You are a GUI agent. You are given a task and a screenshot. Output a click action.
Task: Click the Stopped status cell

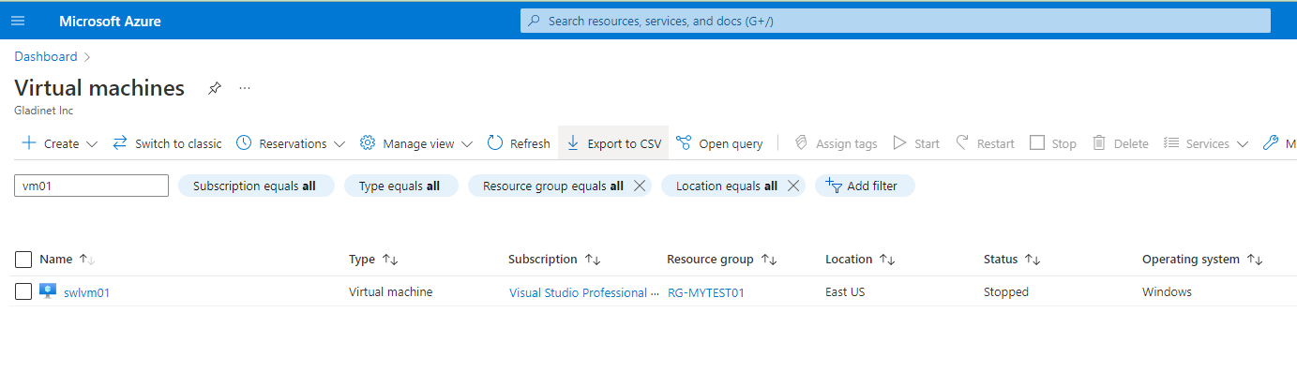[x=1006, y=291]
